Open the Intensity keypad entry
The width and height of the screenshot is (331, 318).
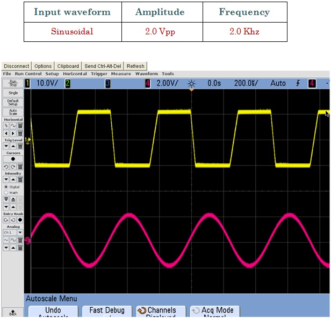tap(20, 179)
